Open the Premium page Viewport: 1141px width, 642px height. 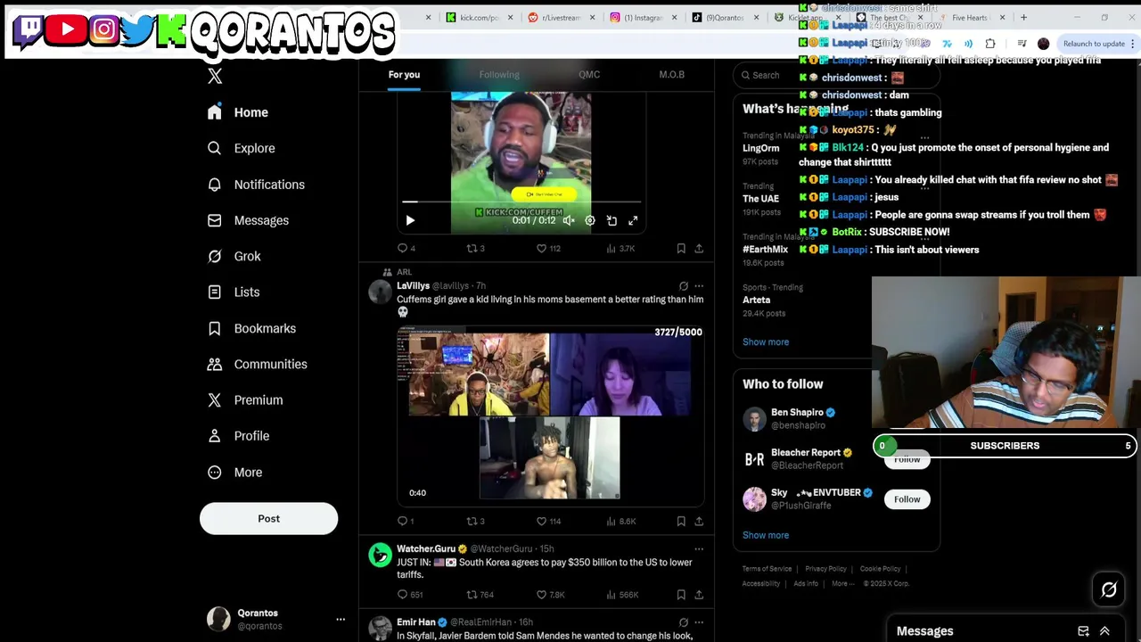coord(244,399)
